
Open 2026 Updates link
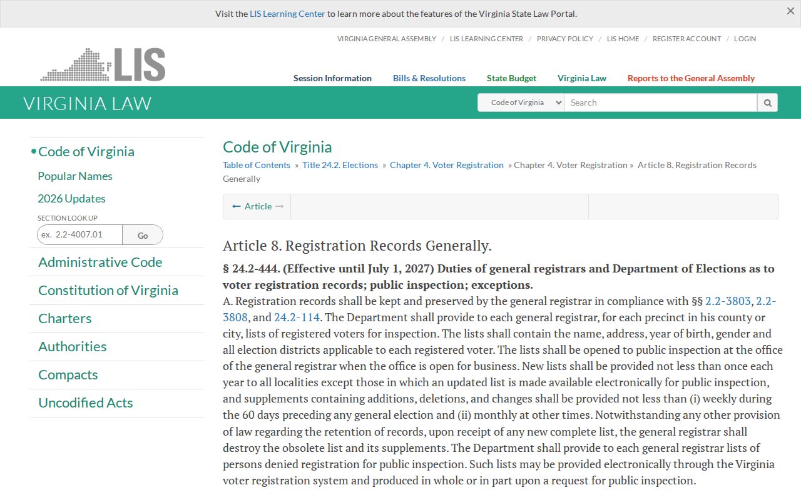[x=71, y=199]
